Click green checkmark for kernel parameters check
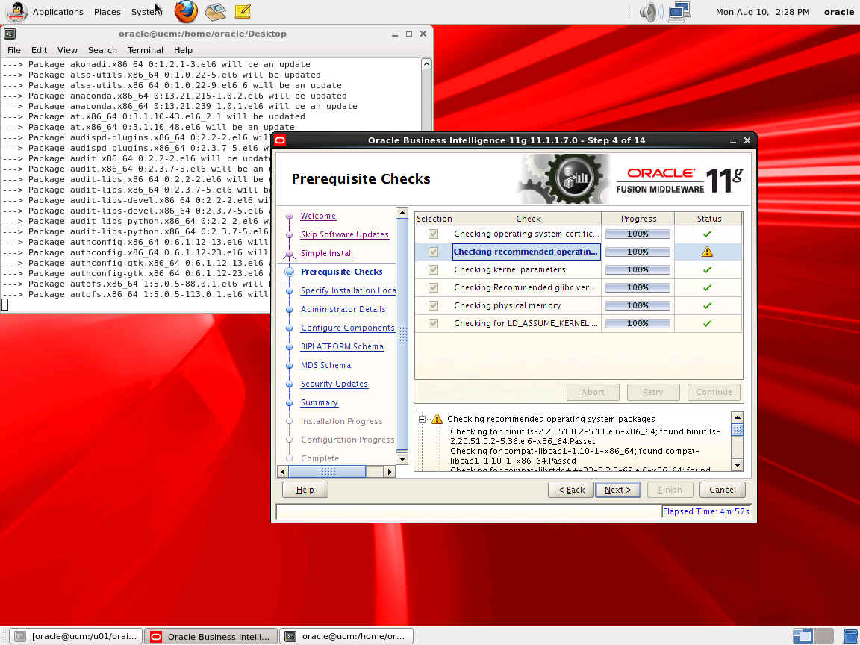Screen dimensions: 860x645 [707, 269]
